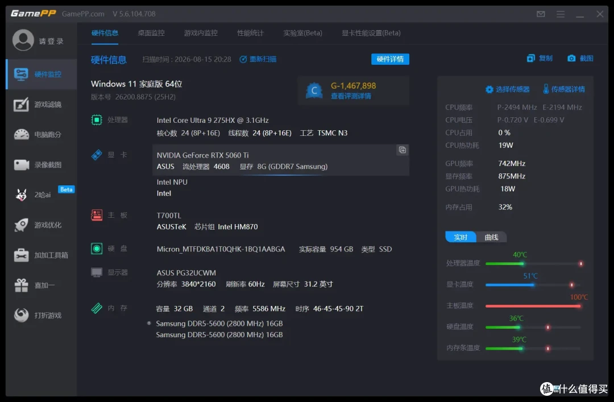Image resolution: width=614 pixels, height=402 pixels.
Task: Select the 实时 realtime view
Action: 460,237
